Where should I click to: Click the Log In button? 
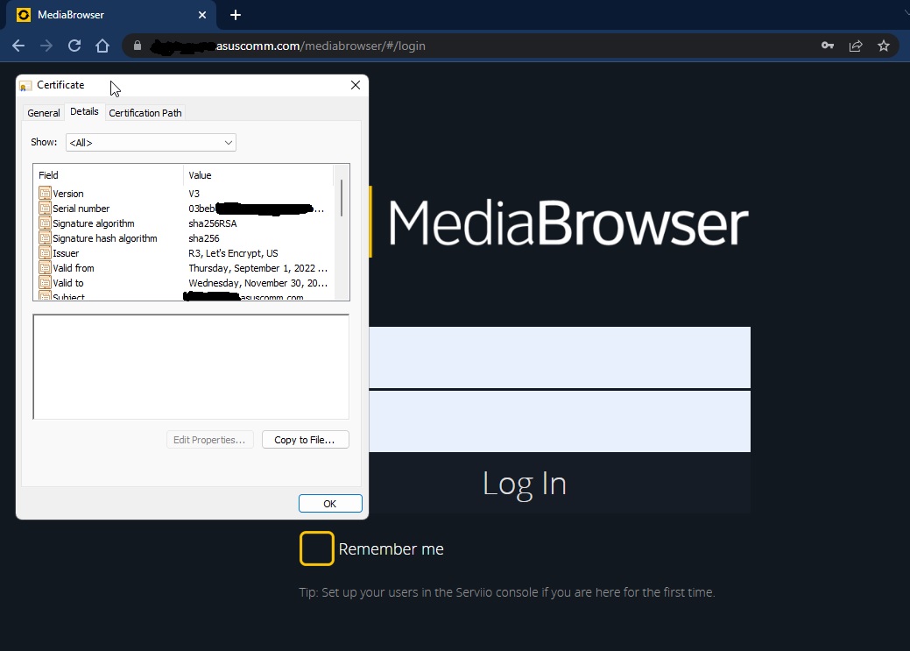524,484
